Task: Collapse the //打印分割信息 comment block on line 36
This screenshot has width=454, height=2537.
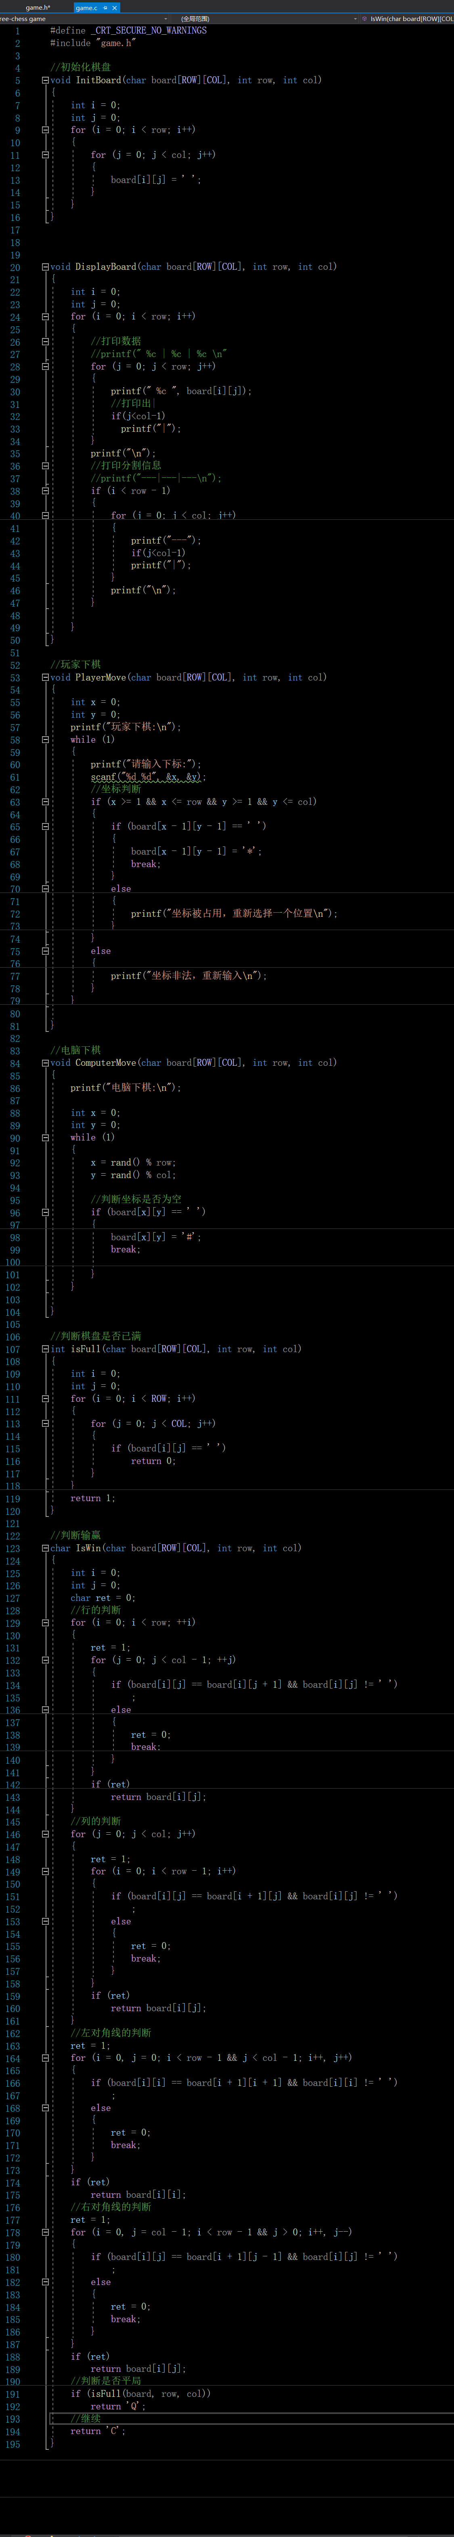Action: pyautogui.click(x=45, y=466)
